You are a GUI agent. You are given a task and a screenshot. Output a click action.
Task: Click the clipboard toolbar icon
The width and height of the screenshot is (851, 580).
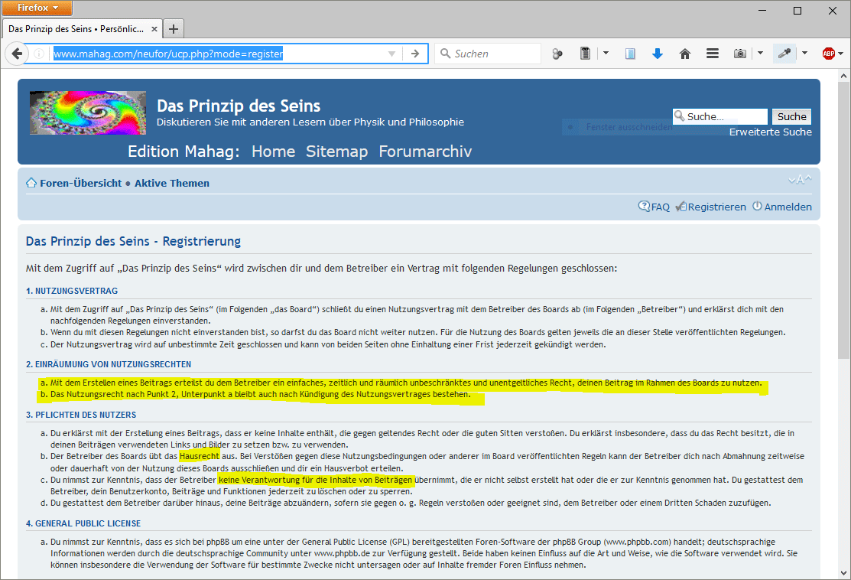[585, 54]
